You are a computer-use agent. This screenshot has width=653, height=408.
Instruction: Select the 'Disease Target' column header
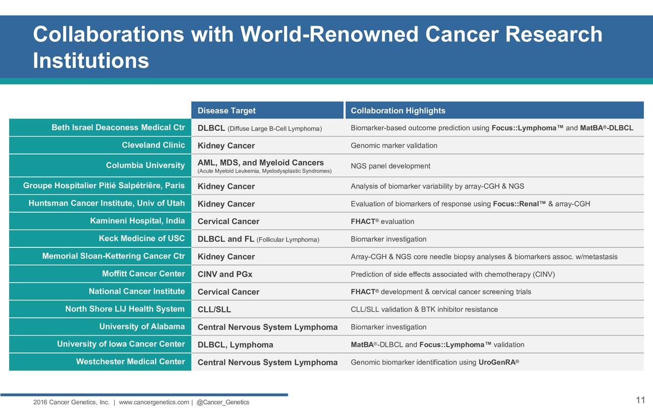pos(267,111)
